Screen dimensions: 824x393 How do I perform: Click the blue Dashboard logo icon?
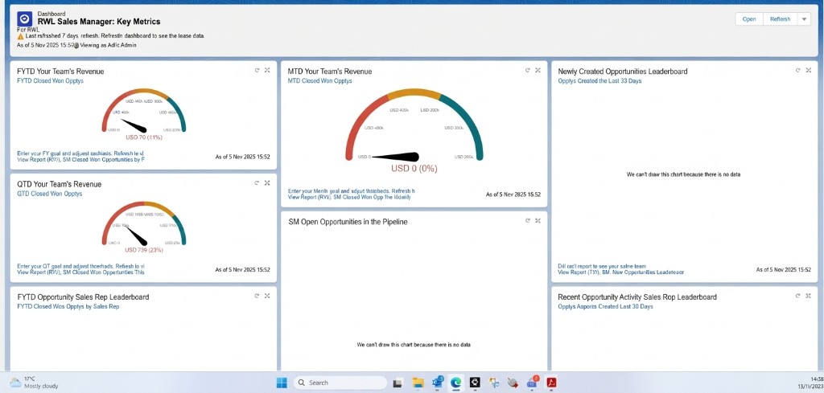tap(25, 19)
